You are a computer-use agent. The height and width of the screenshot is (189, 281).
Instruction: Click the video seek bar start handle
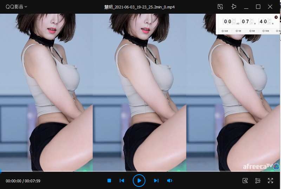(x=1, y=171)
